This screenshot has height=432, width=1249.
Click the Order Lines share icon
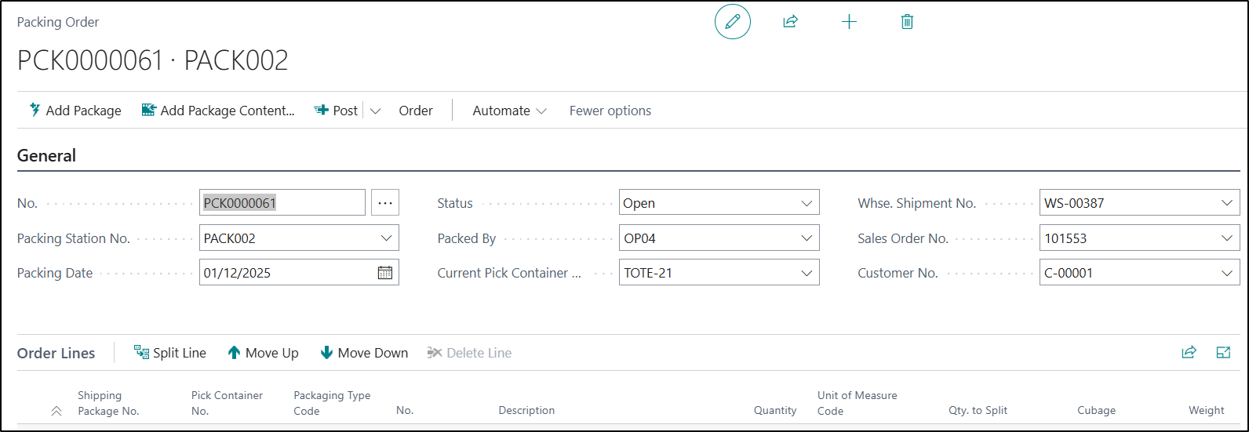pos(1189,353)
